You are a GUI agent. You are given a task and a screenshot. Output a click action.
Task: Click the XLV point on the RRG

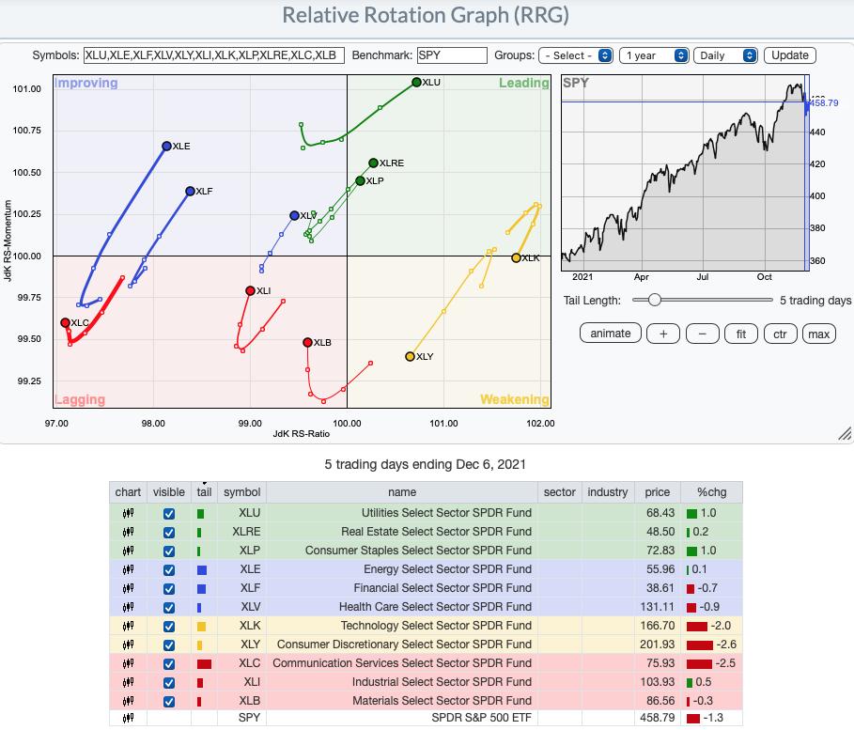coord(294,216)
